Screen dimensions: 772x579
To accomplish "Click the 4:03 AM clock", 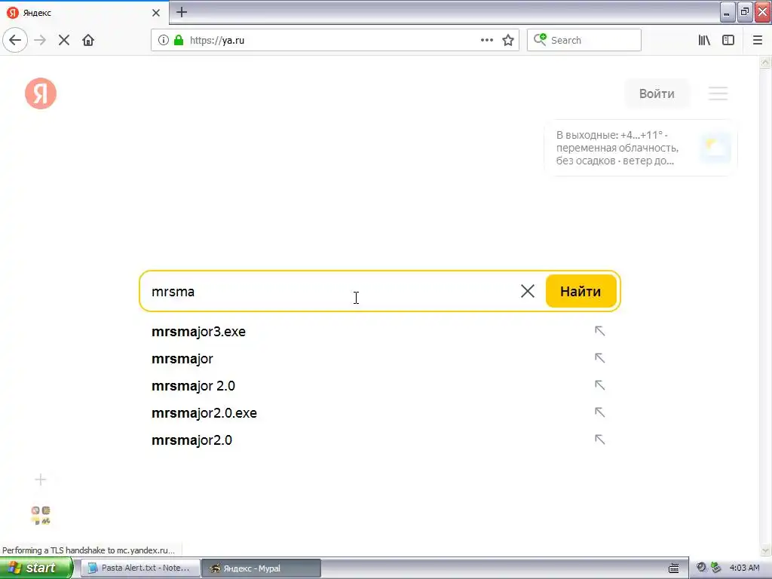I will tap(744, 568).
